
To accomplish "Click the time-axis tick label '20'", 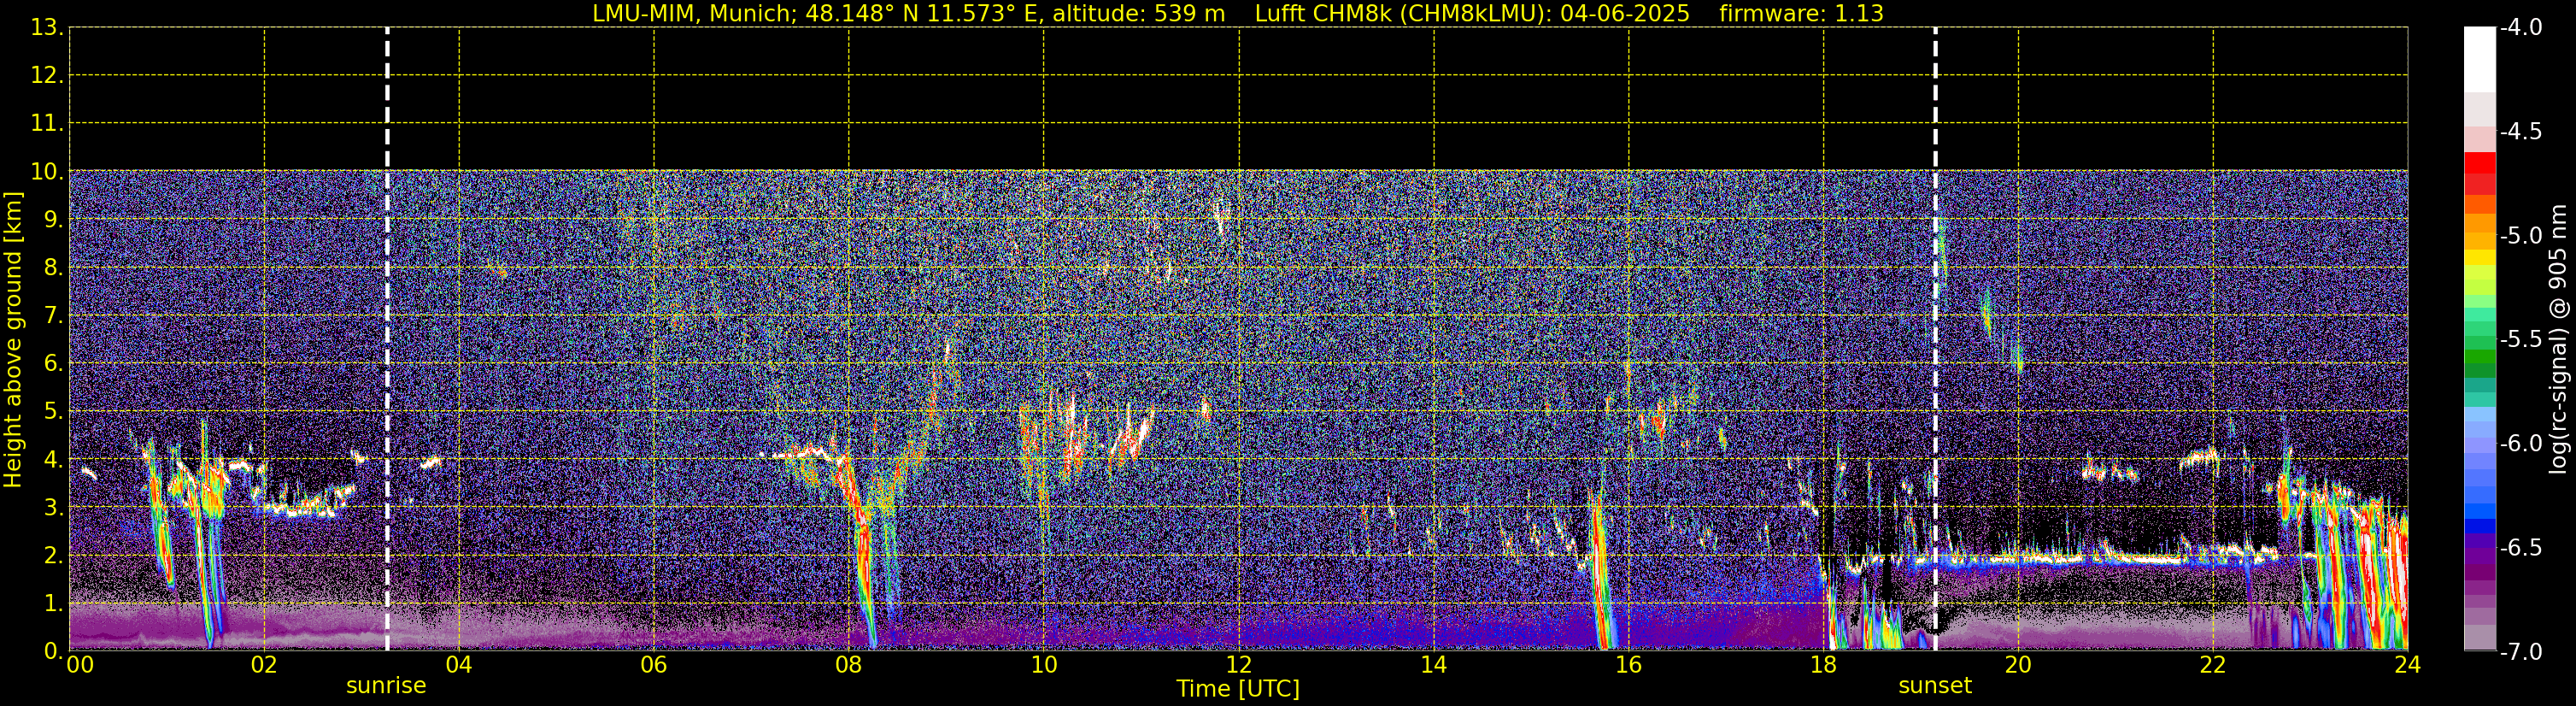I will [x=2019, y=665].
